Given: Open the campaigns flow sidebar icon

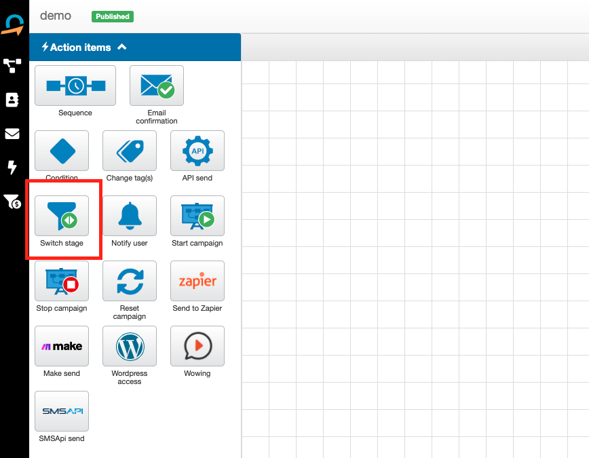Looking at the screenshot, I should [x=12, y=66].
